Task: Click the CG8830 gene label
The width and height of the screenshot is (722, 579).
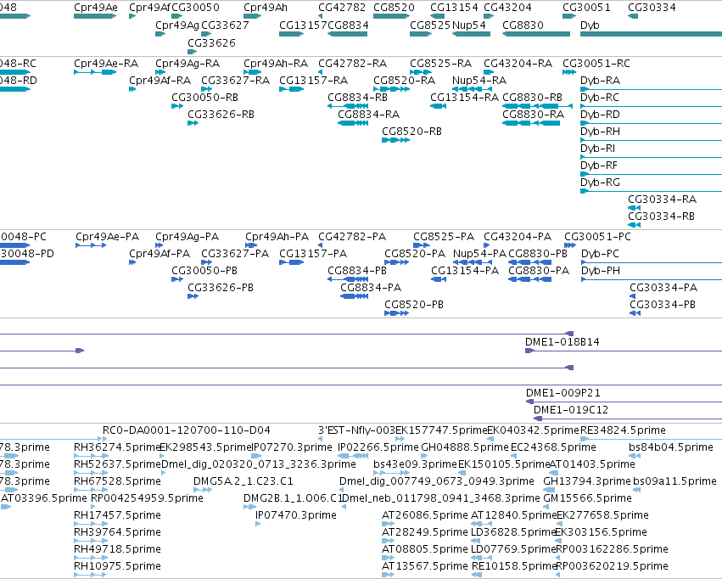Action: 523,25
